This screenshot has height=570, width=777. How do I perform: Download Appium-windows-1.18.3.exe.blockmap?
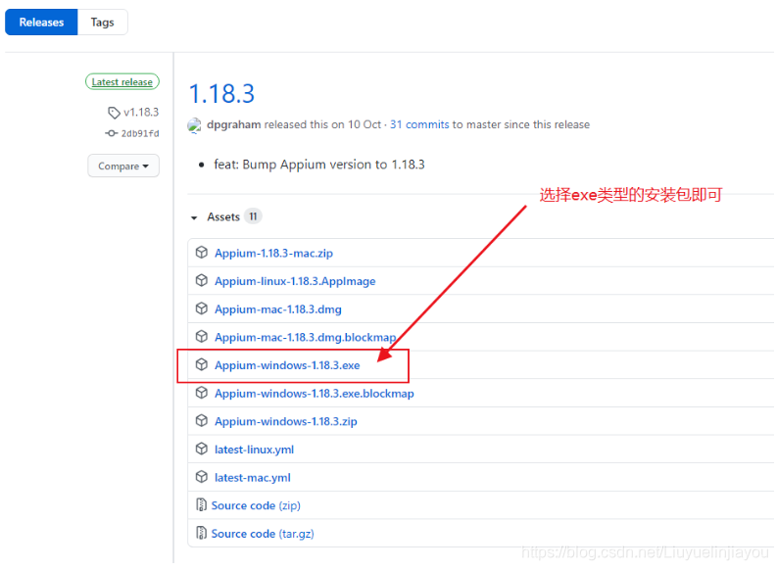[x=315, y=394]
